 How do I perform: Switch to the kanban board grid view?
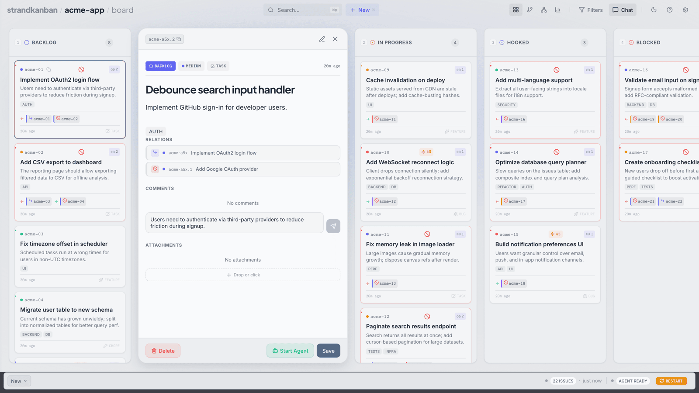pyautogui.click(x=516, y=10)
